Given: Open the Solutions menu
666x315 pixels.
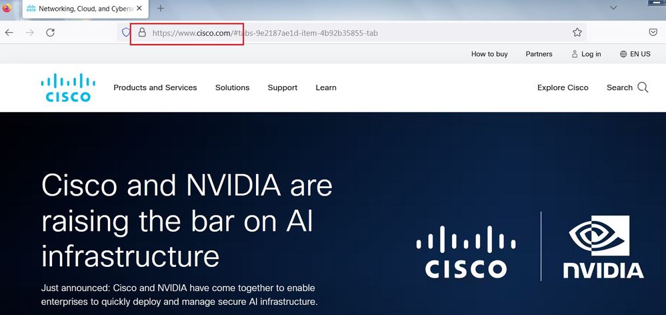Looking at the screenshot, I should pos(233,87).
